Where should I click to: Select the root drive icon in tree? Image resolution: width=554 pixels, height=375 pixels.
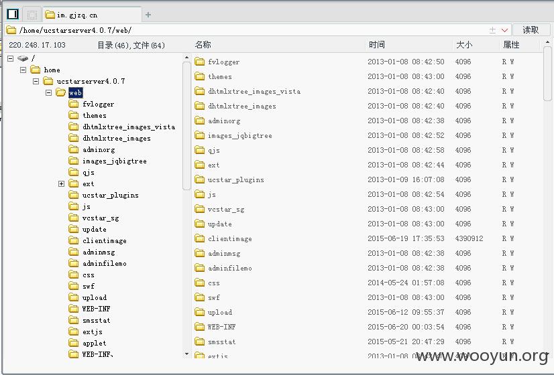pos(23,58)
